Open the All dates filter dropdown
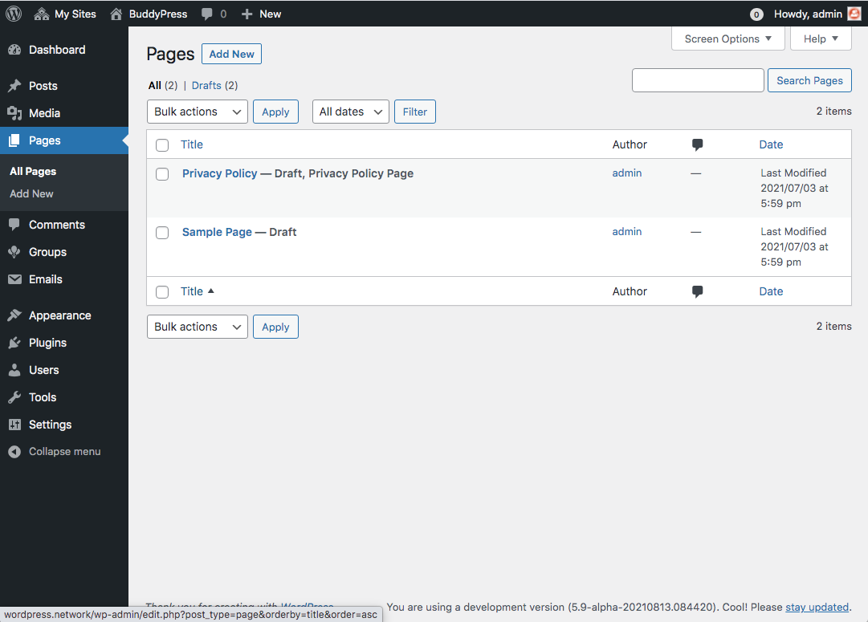 [350, 112]
